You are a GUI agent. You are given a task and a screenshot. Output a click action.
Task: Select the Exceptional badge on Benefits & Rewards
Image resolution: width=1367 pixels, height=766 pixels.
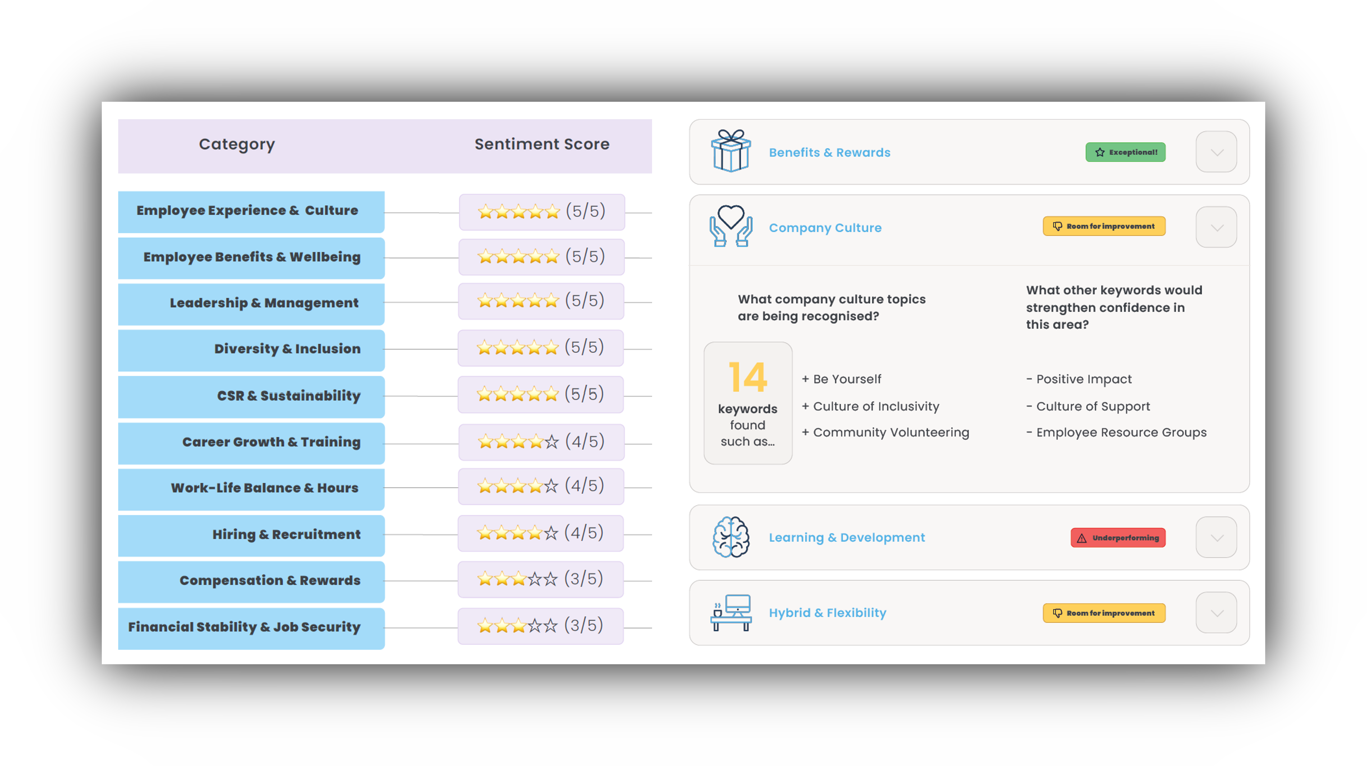(x=1126, y=152)
